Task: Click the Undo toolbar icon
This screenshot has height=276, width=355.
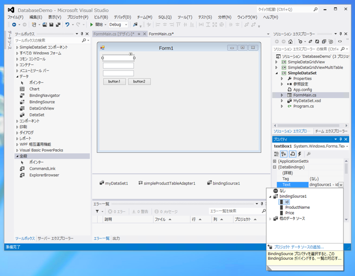Action: [x=67, y=25]
